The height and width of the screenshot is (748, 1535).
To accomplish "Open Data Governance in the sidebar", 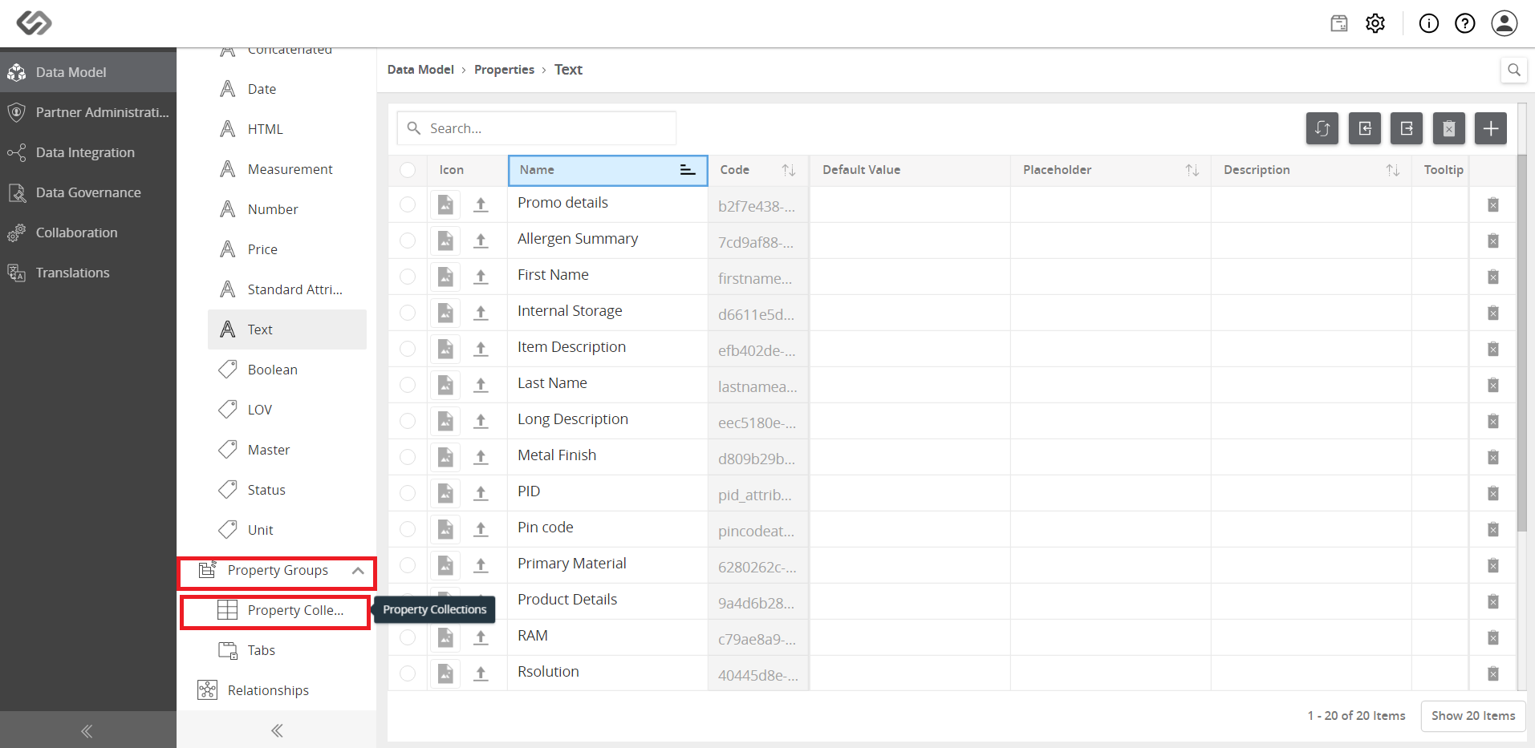I will (x=88, y=192).
